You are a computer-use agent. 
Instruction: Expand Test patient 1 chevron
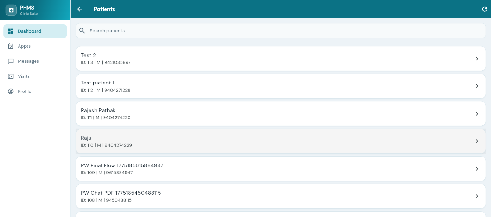click(477, 86)
